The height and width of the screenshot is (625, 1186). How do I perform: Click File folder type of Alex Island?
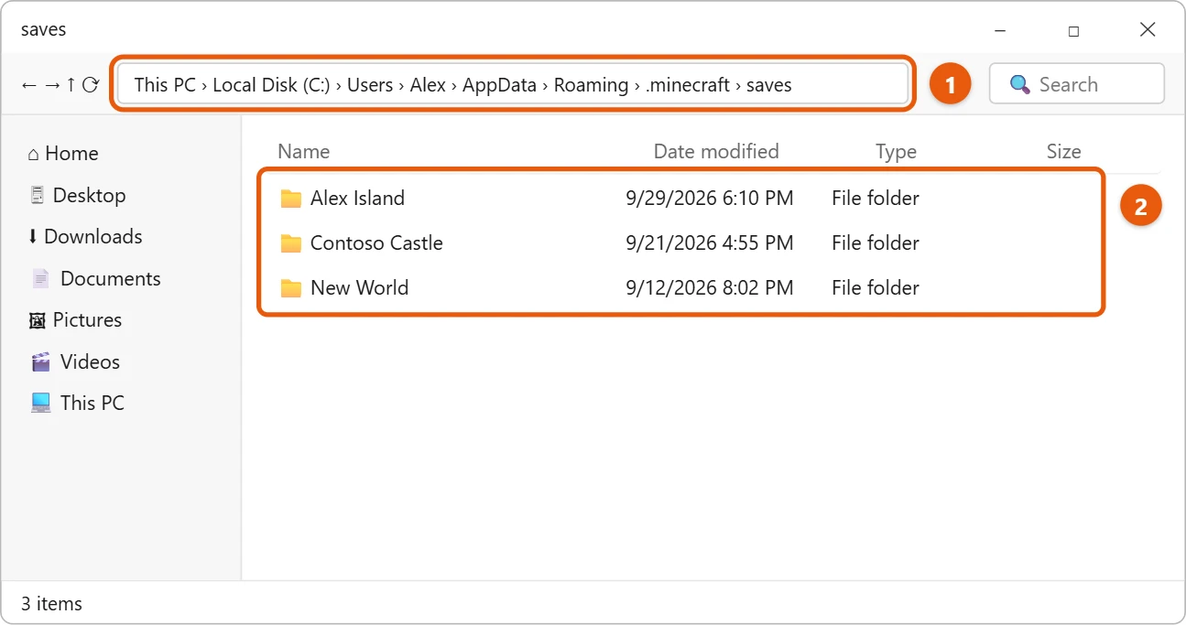point(876,199)
